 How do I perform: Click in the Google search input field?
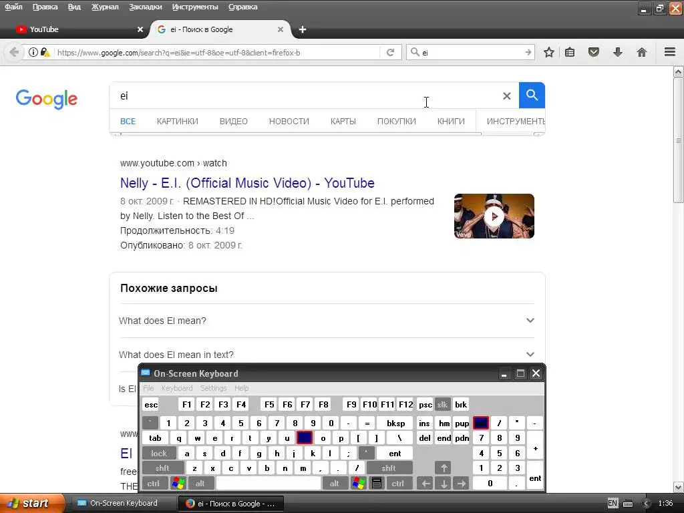point(305,96)
